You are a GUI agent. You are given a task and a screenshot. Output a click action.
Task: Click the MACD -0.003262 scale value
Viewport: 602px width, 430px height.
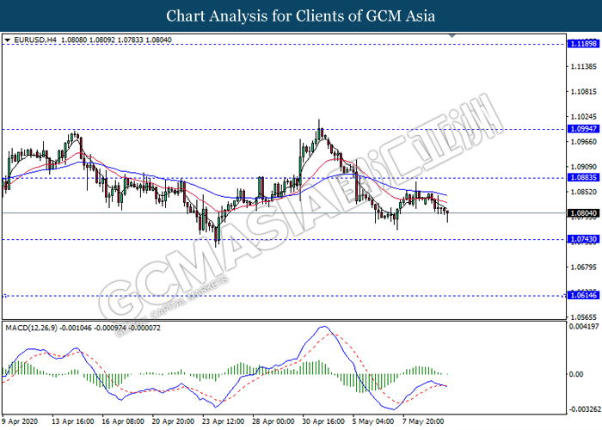(x=584, y=409)
